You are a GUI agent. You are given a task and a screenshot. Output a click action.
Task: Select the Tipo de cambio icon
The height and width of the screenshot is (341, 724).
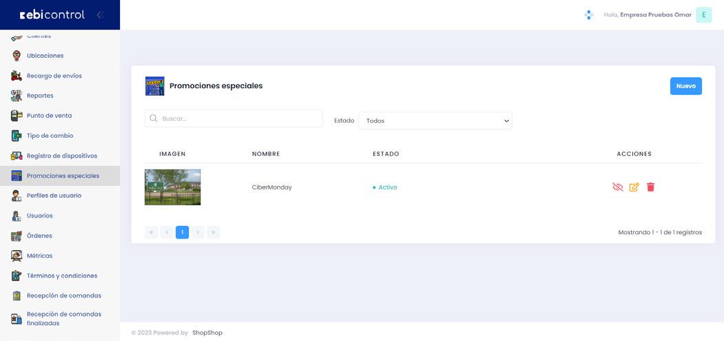(17, 136)
